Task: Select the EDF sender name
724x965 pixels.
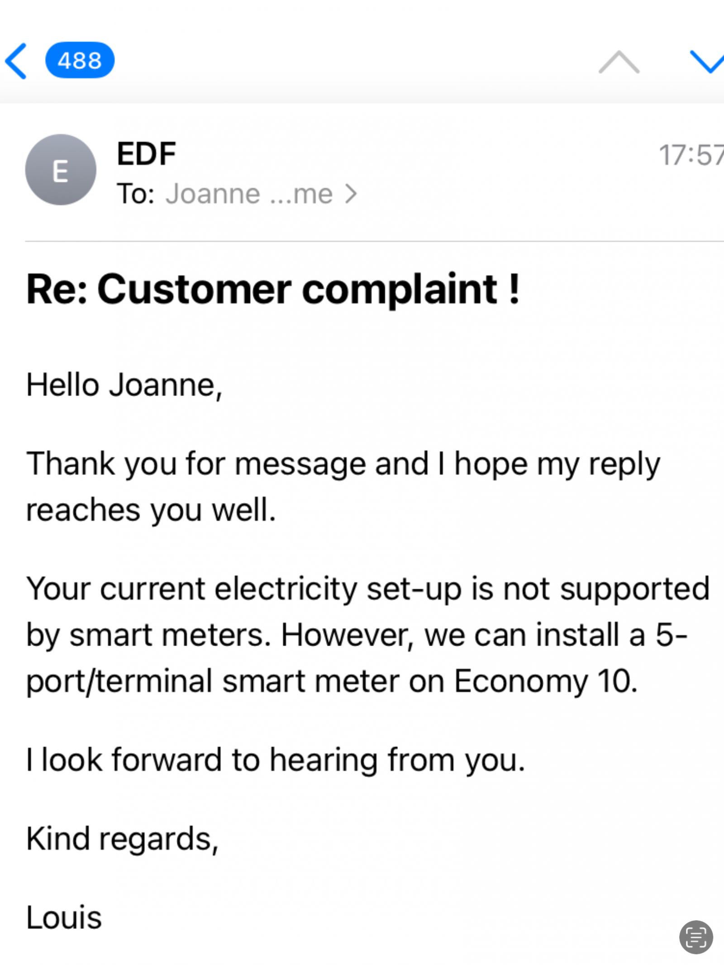Action: click(146, 154)
